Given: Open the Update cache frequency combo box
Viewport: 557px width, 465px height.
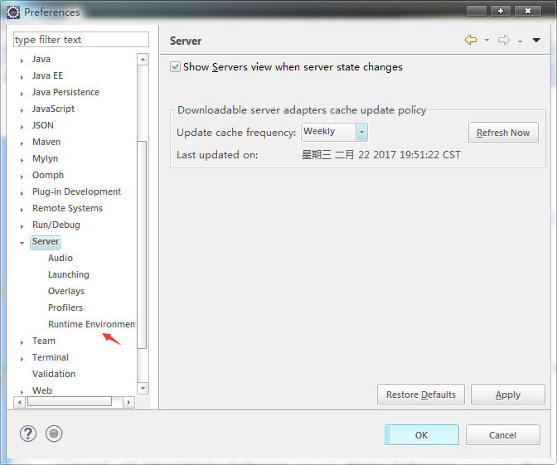Looking at the screenshot, I should point(334,132).
